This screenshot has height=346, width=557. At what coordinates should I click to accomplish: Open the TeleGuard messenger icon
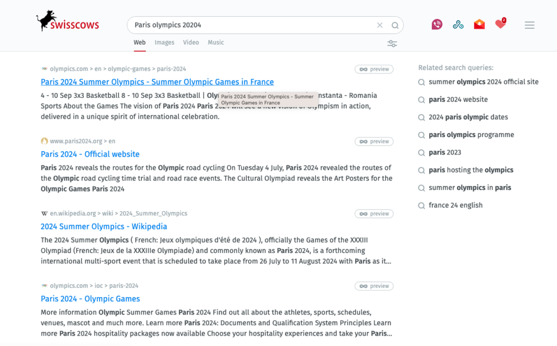click(437, 24)
